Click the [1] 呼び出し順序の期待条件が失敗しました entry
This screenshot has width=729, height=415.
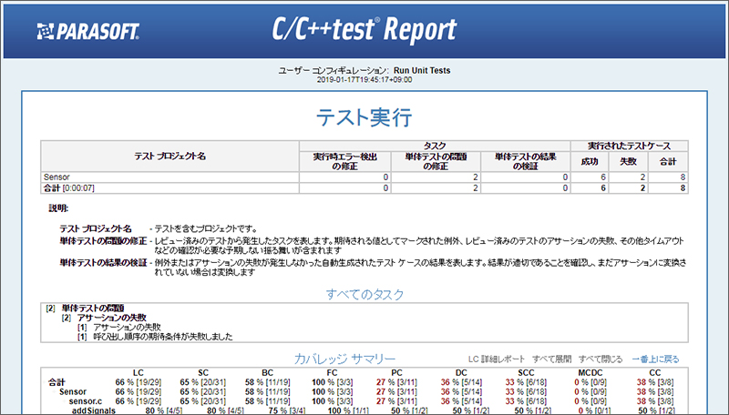pyautogui.click(x=155, y=337)
